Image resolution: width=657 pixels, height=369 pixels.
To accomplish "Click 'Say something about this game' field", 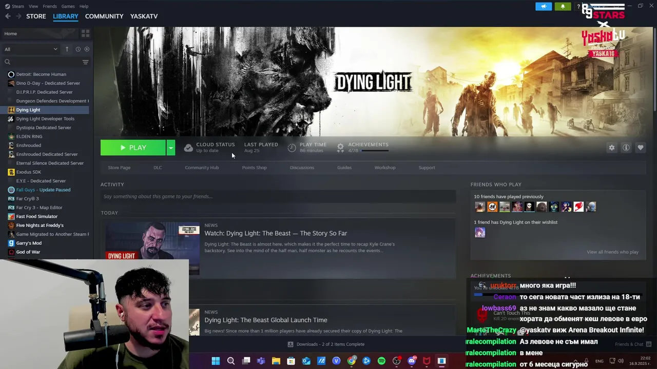I will point(278,196).
